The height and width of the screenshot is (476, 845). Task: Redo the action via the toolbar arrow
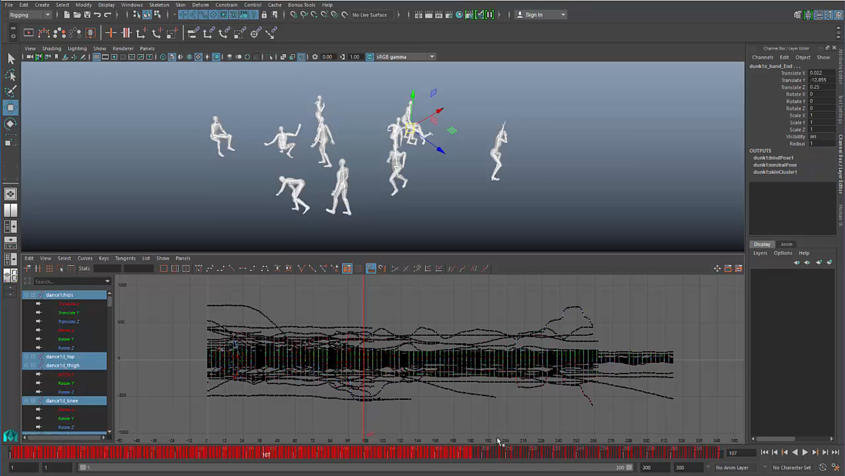(107, 15)
